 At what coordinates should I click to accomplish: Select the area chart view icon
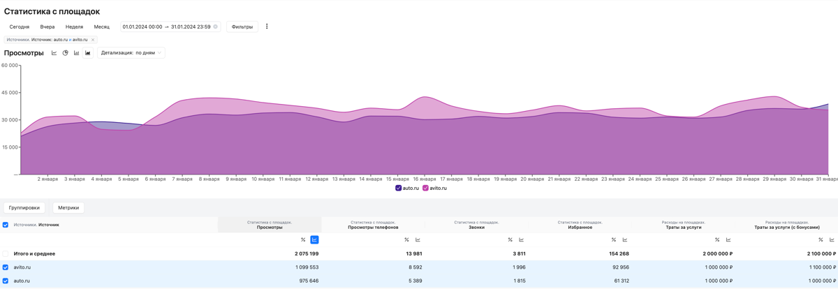coord(88,53)
